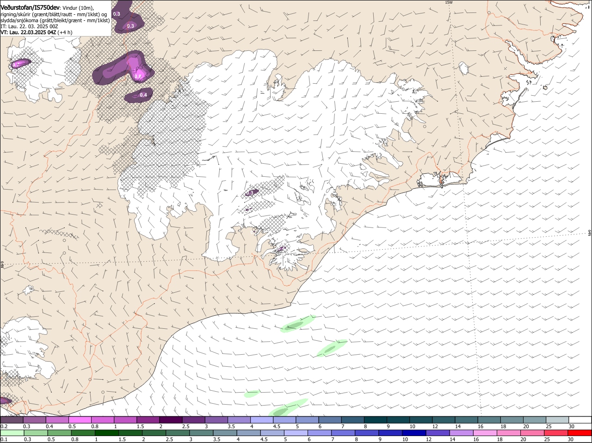Pick top scale swatch between 4 and 4.5
Image resolution: width=592 pixels, height=443 pixels.
click(x=261, y=420)
